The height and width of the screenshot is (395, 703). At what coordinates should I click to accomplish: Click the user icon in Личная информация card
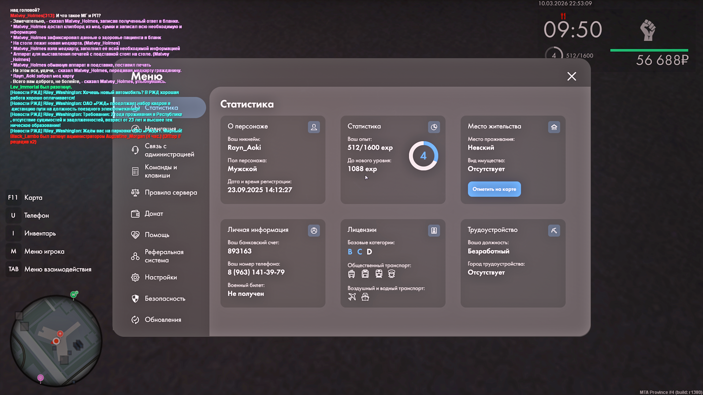point(314,230)
